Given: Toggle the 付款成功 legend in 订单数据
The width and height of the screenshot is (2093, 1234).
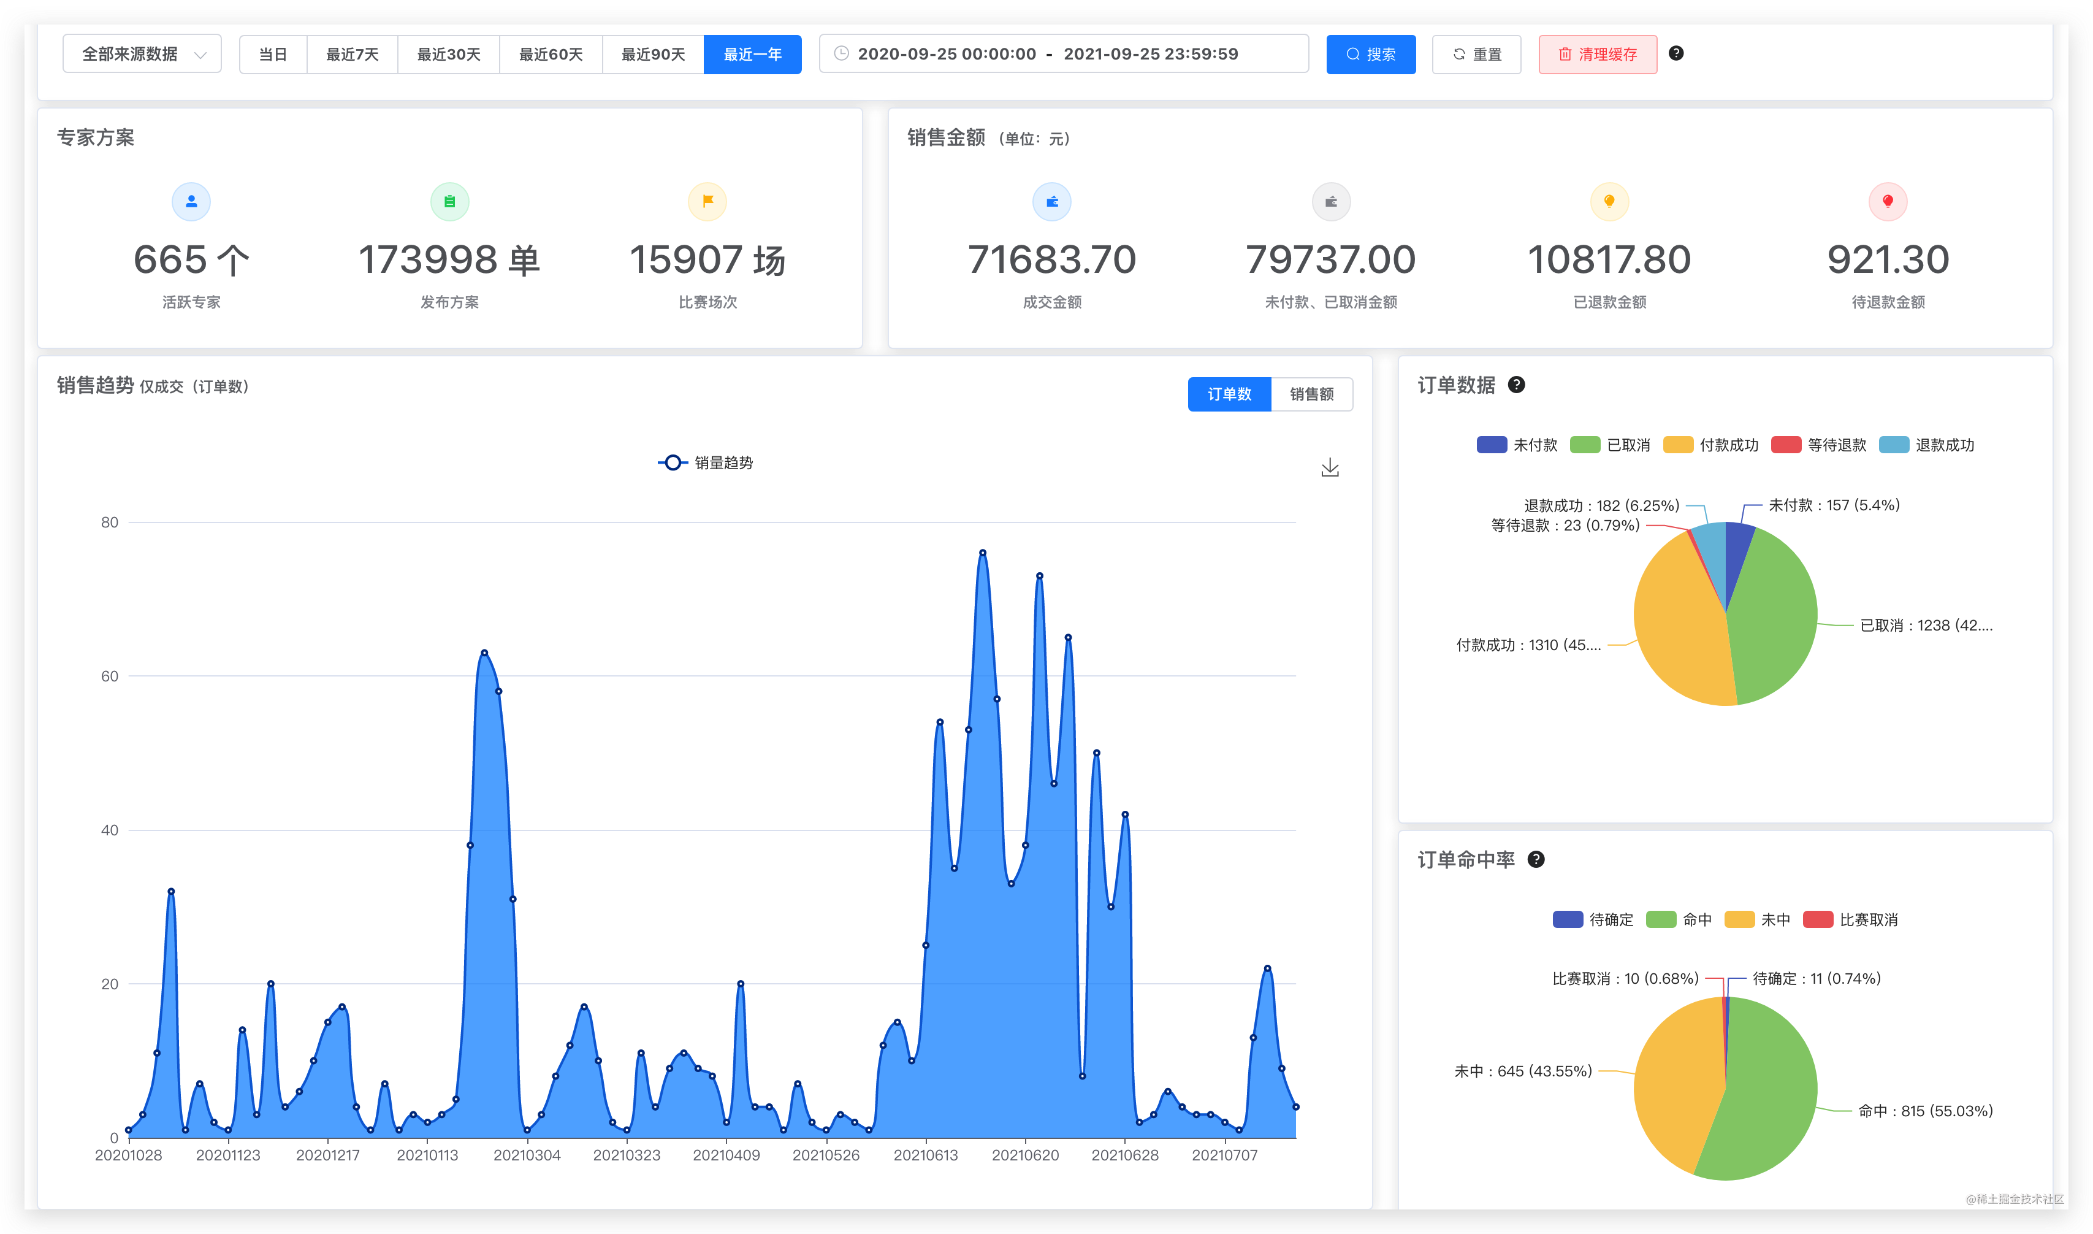Looking at the screenshot, I should [1712, 444].
